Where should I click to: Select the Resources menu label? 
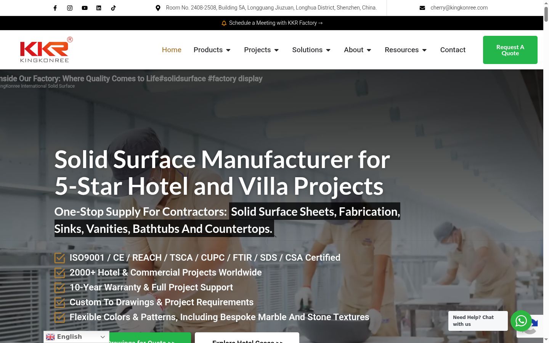pos(401,50)
